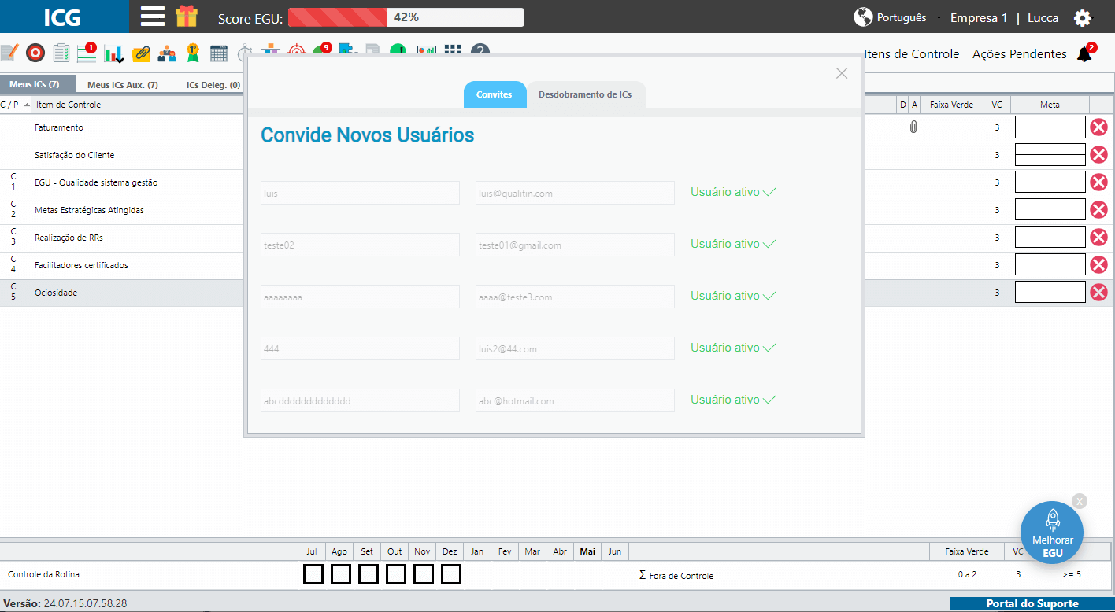The height and width of the screenshot is (612, 1115).
Task: Click the ICG logo
Action: (x=65, y=17)
